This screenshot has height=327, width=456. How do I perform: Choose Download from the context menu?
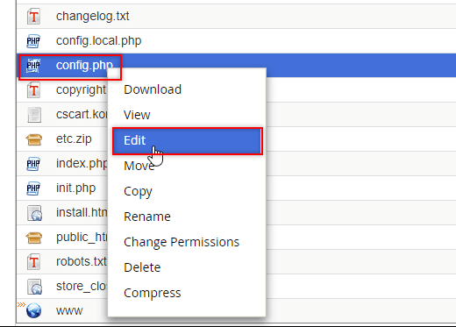coord(153,89)
